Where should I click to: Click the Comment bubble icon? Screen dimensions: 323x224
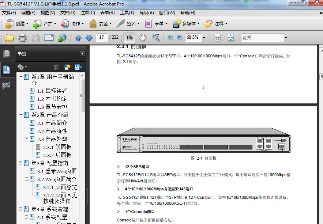tap(208, 24)
